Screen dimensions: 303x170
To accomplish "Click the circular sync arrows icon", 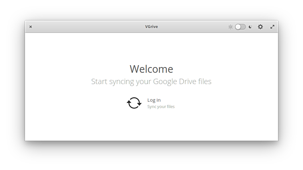I will tap(134, 103).
